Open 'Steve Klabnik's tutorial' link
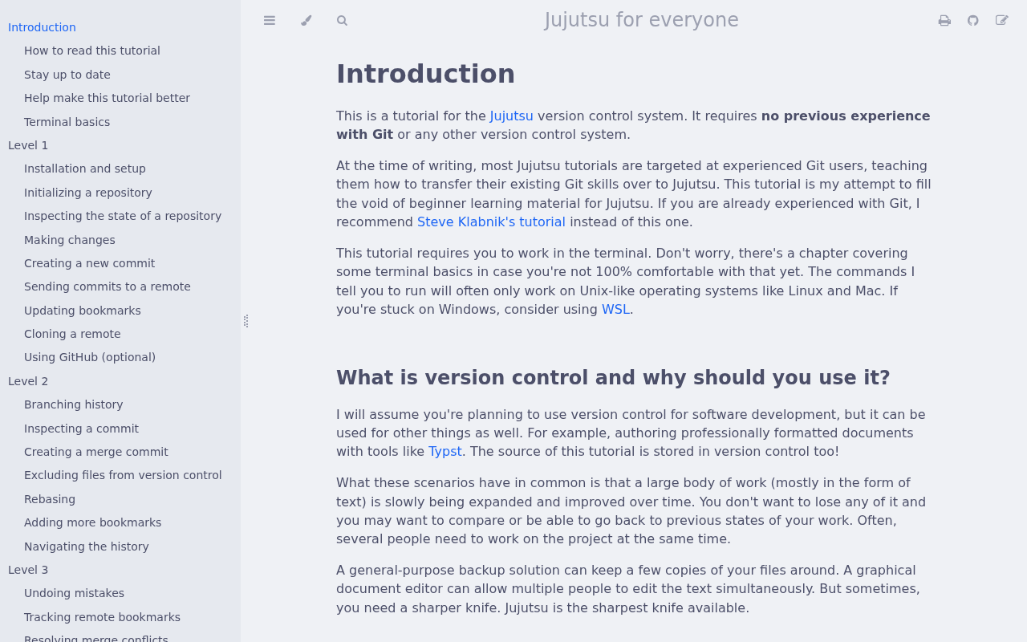 pos(491,221)
